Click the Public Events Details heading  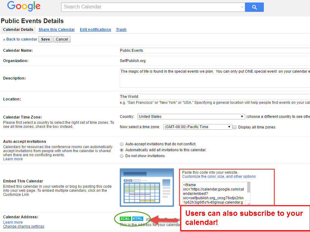[32, 21]
